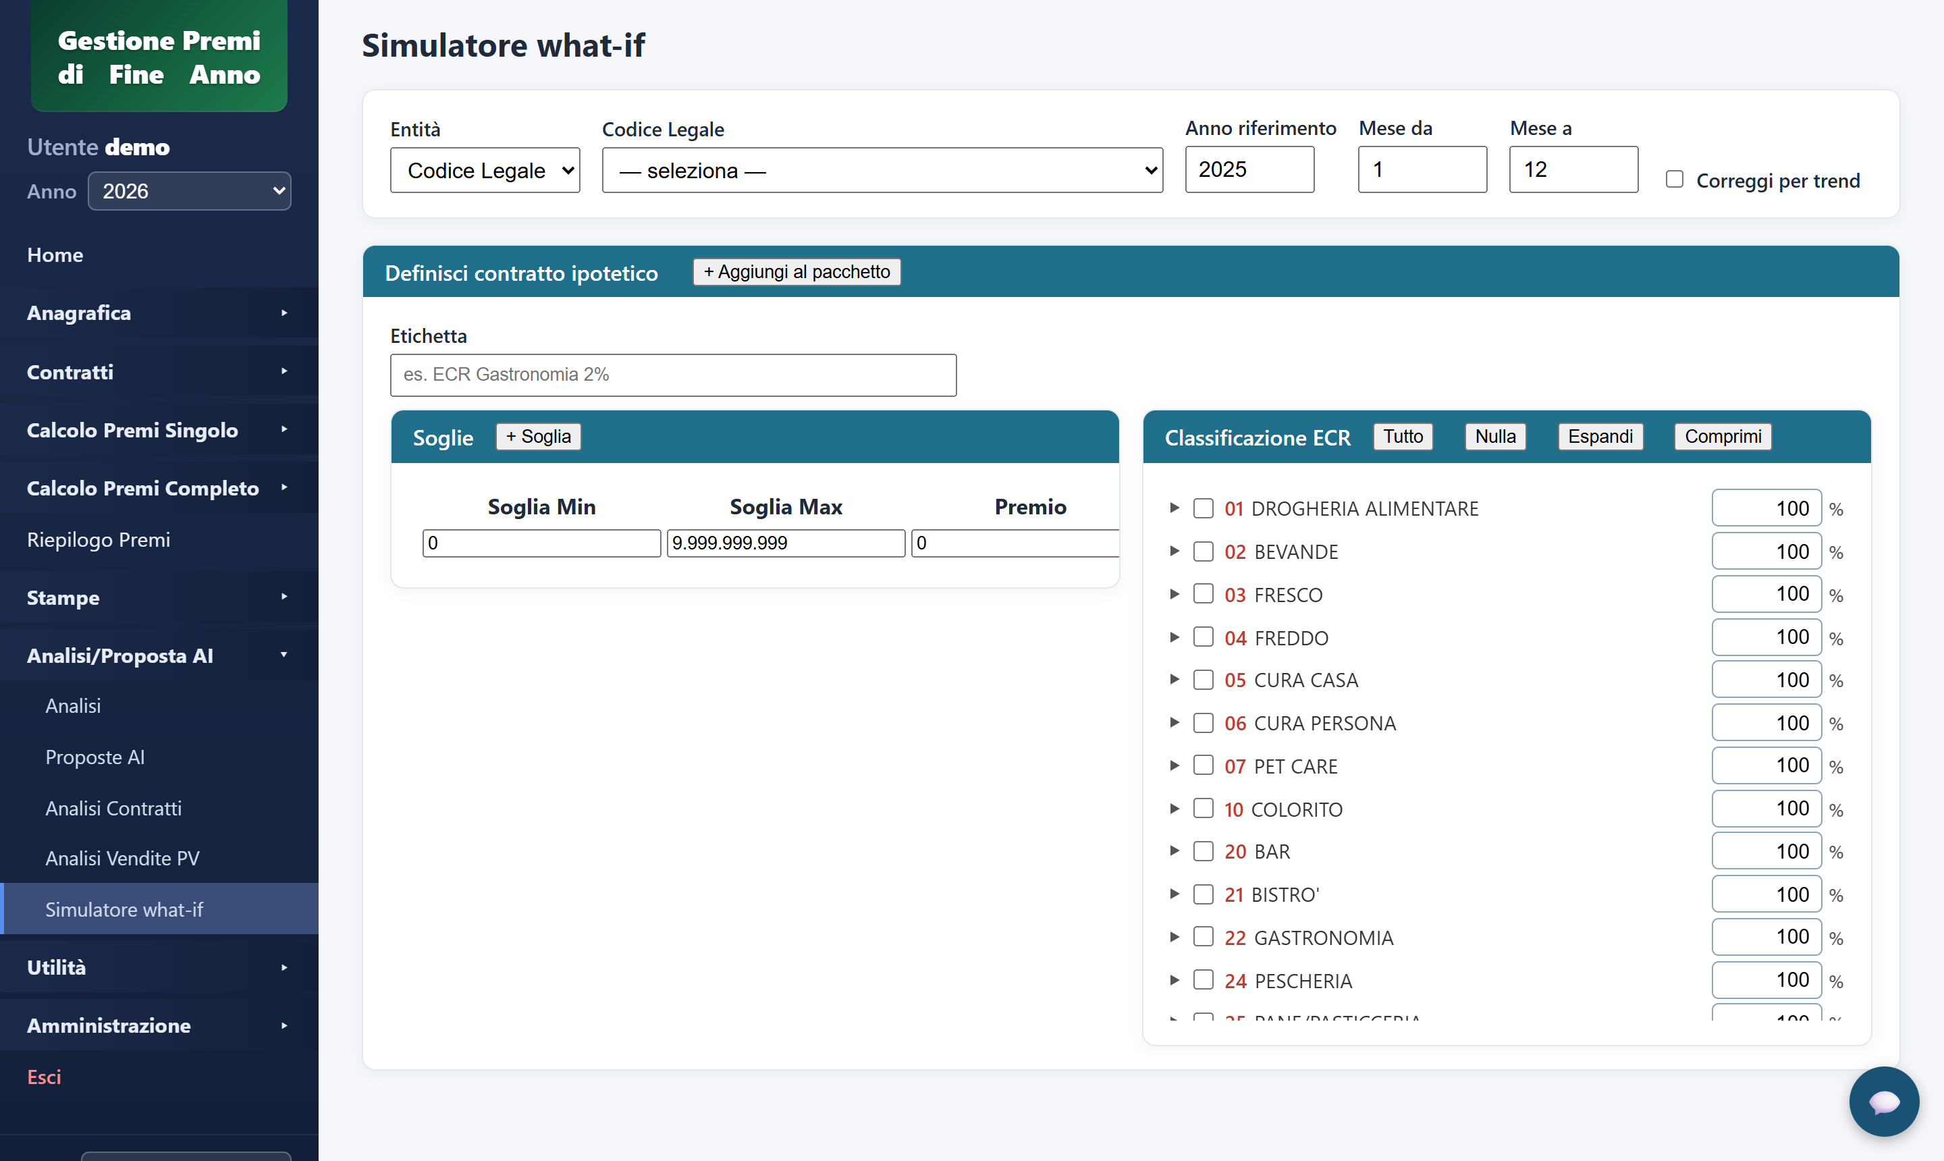Tick the 03 FRESCO checkbox
This screenshot has width=1944, height=1161.
(x=1203, y=594)
